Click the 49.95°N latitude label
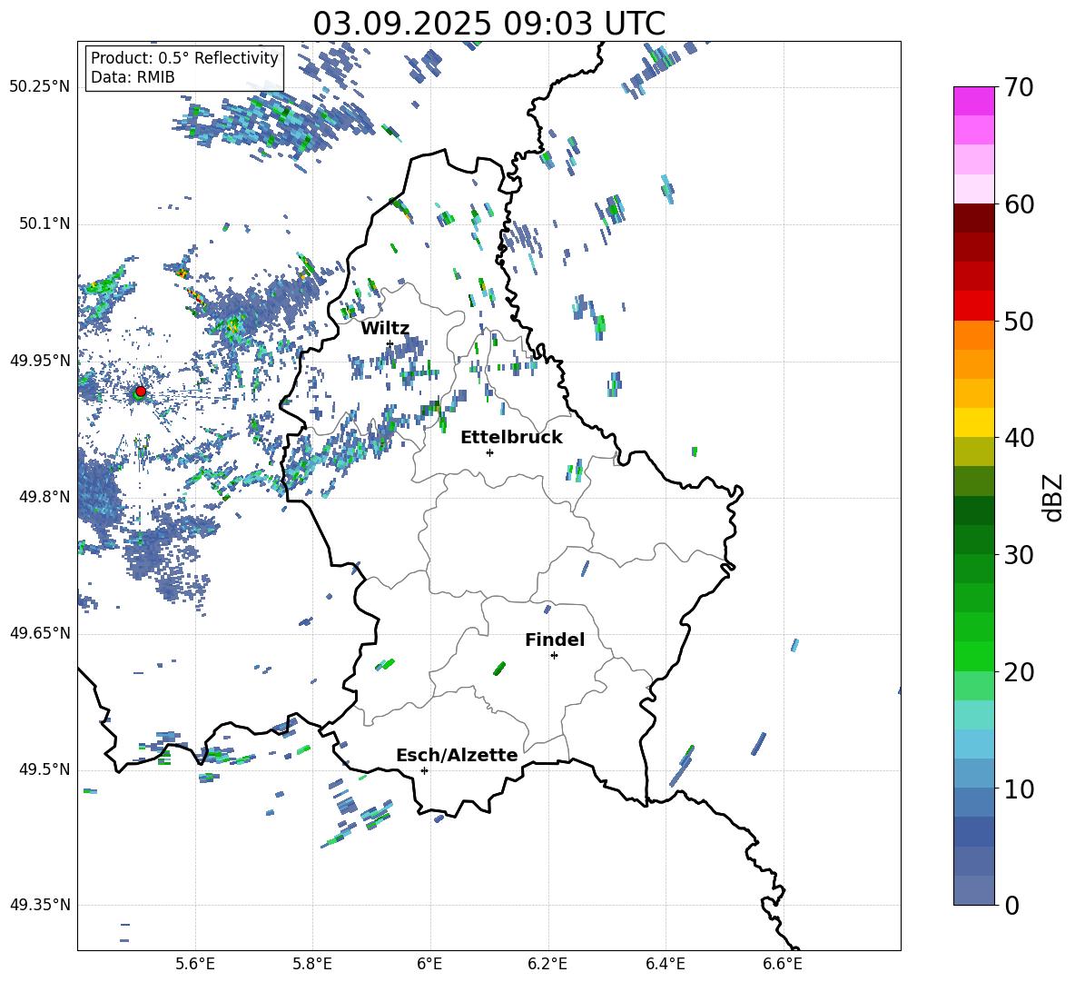1075x982 pixels. [40, 361]
